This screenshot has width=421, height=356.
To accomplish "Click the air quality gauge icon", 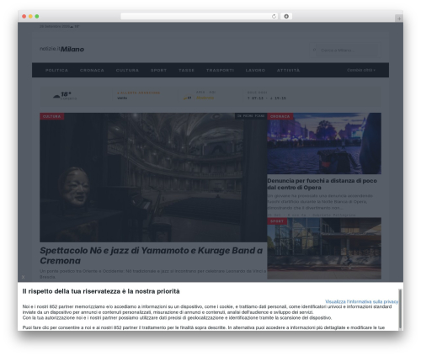I will tap(187, 98).
